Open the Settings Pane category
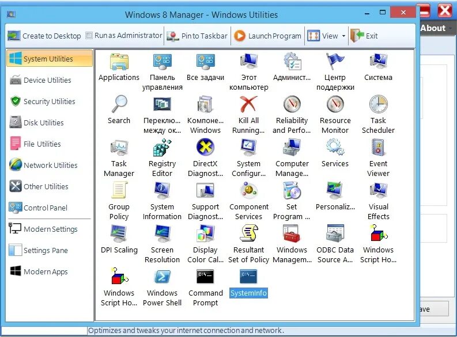The image size is (457, 337). [x=50, y=250]
